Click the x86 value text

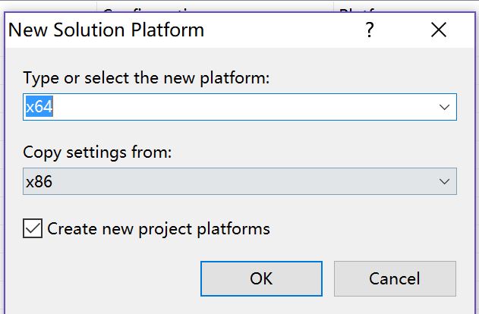click(38, 181)
